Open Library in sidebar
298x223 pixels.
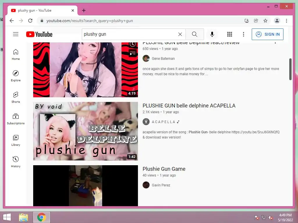[x=16, y=140]
